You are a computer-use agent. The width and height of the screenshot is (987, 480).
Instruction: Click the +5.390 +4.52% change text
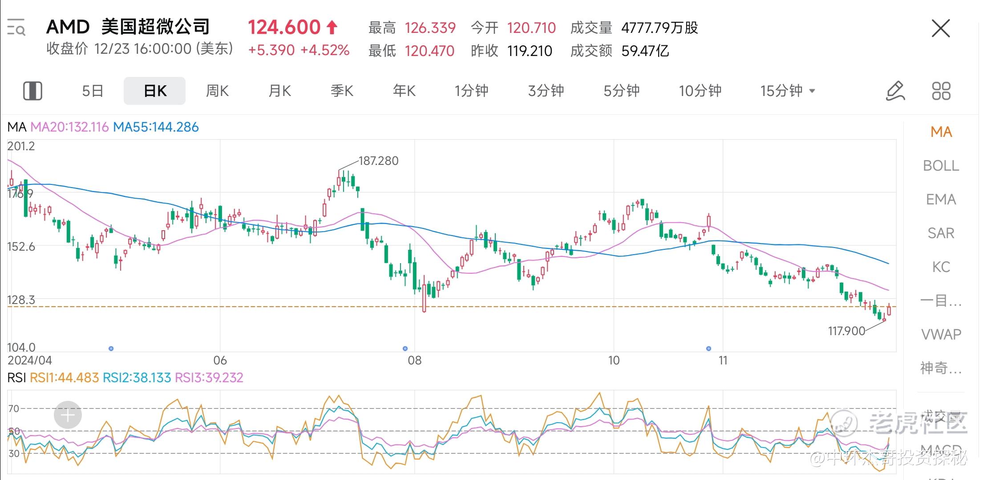tap(299, 50)
